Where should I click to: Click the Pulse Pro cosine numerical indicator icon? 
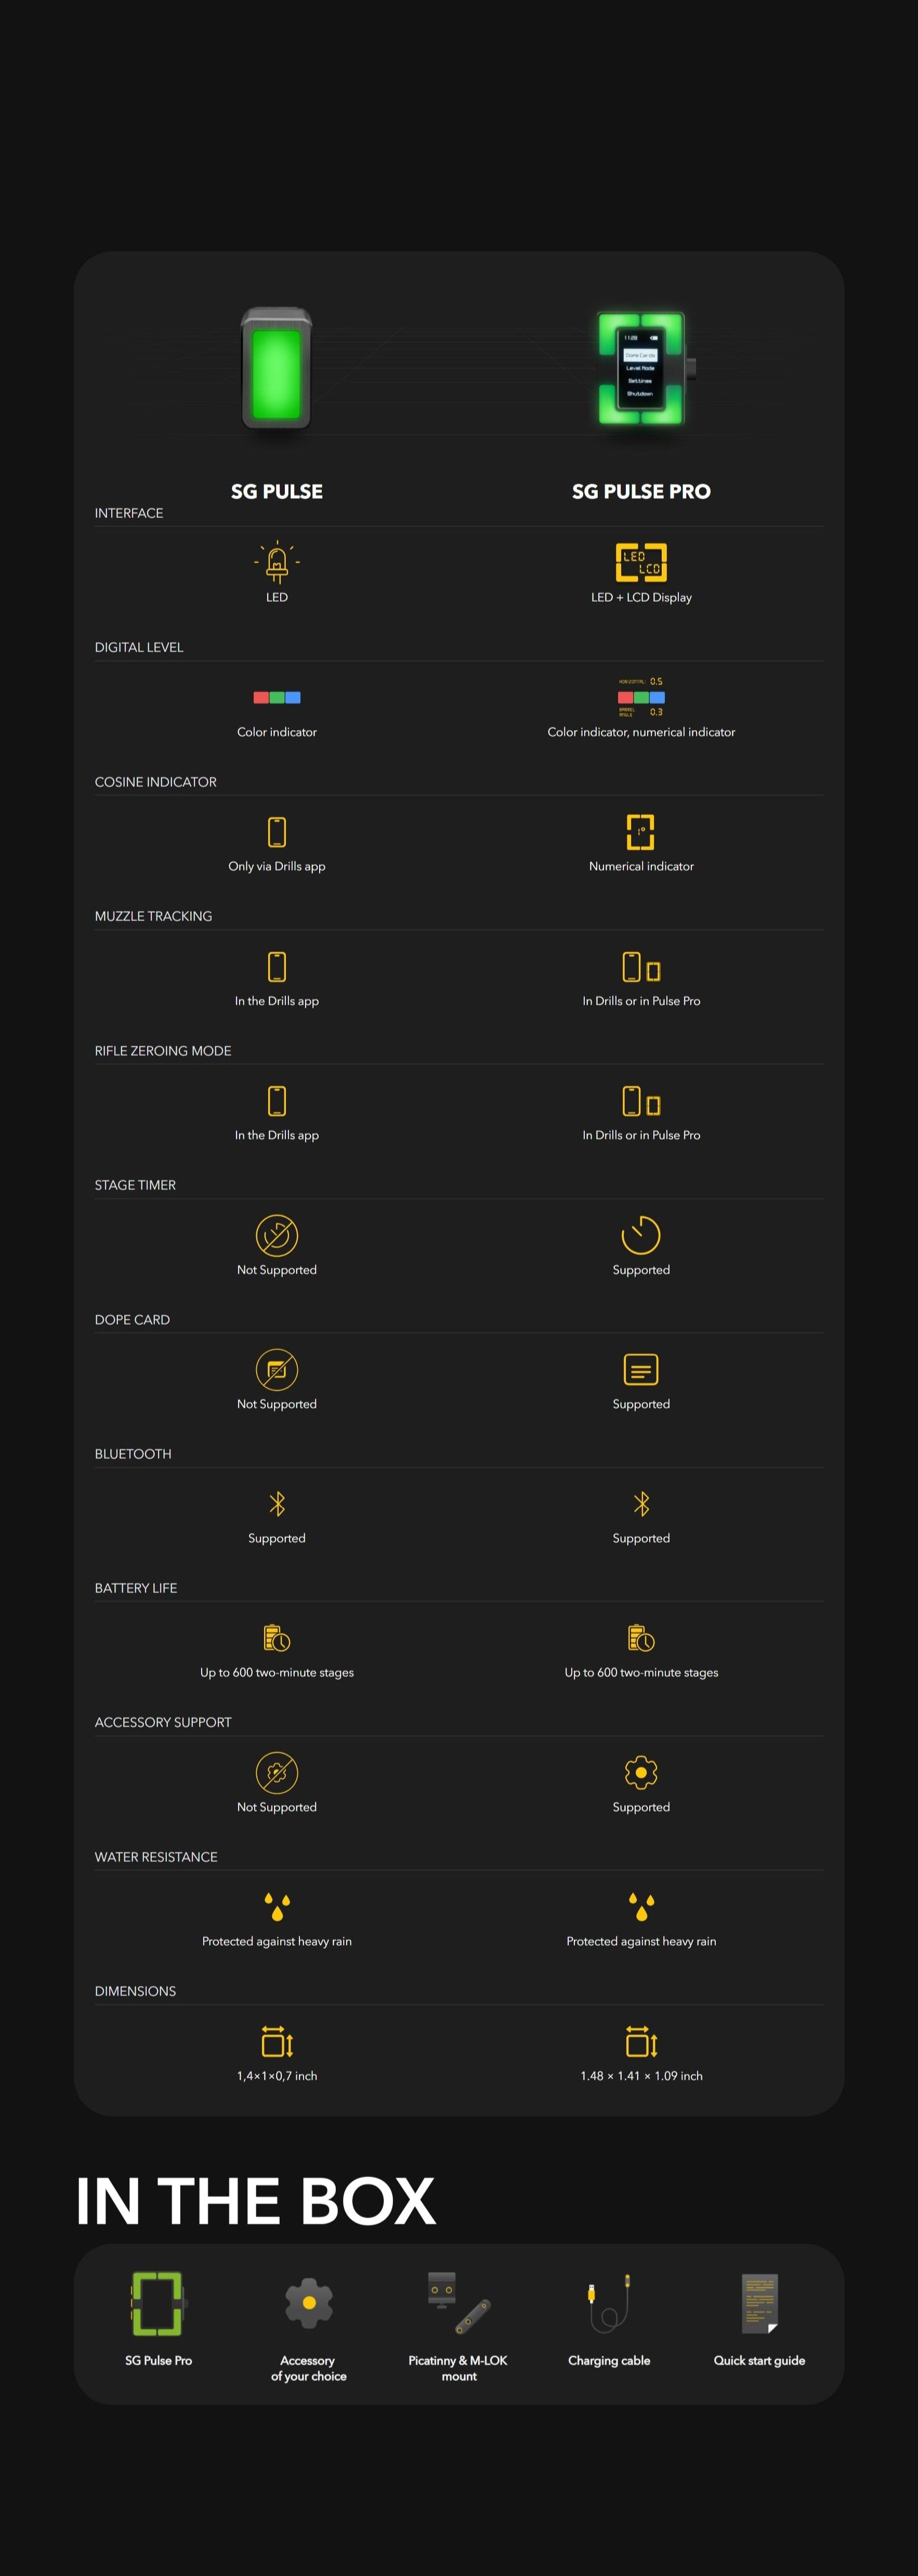coord(641,831)
